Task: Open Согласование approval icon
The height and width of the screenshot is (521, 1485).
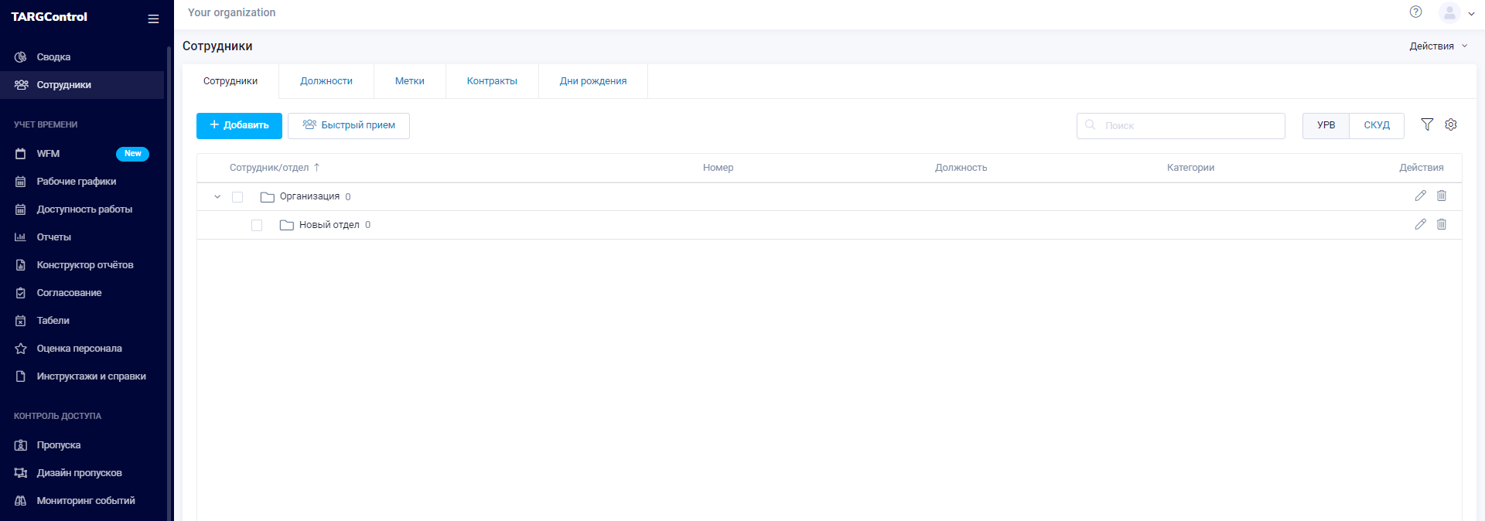Action: click(x=21, y=293)
